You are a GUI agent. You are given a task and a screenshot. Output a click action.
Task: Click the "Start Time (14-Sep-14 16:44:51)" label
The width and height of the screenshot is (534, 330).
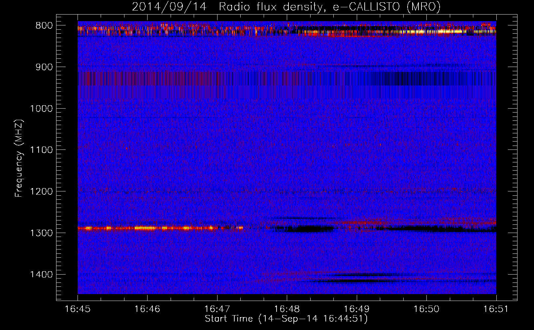(x=286, y=319)
